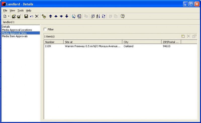Screen dimensions: 201x123
Task: Open the Help menu
Action: 29,10
